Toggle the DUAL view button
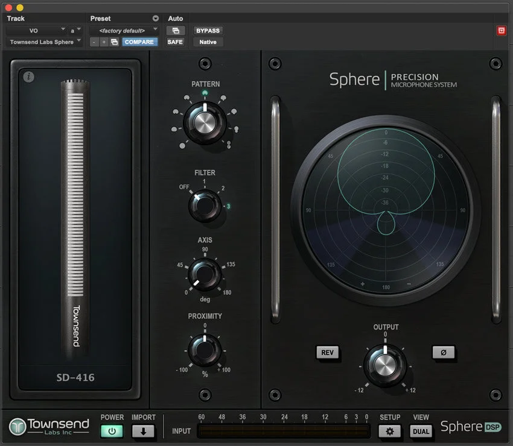 point(421,432)
